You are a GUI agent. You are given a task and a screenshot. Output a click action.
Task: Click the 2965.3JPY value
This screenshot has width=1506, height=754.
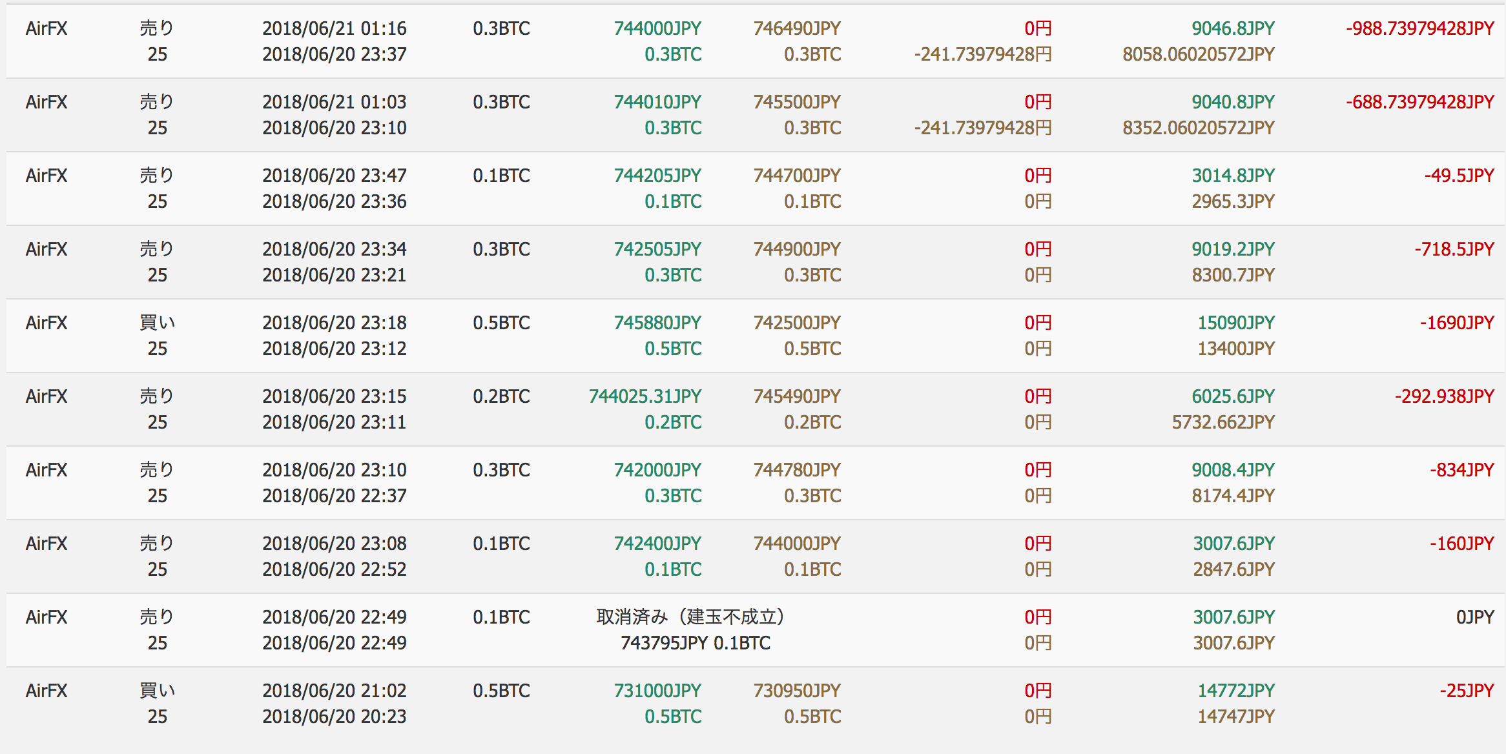coord(1233,201)
